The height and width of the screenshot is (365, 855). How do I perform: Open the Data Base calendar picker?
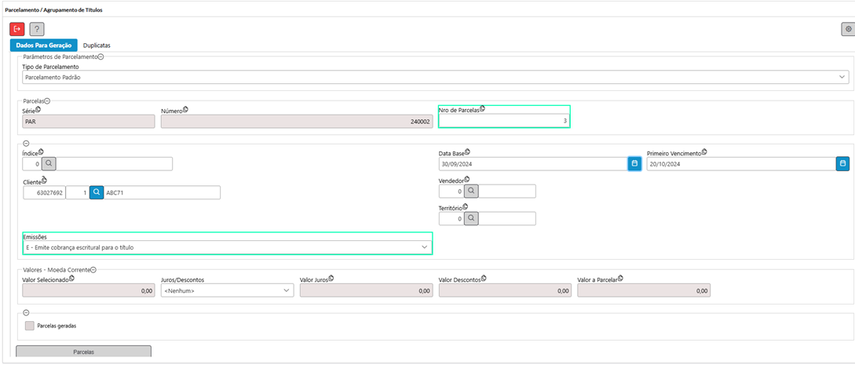click(634, 163)
